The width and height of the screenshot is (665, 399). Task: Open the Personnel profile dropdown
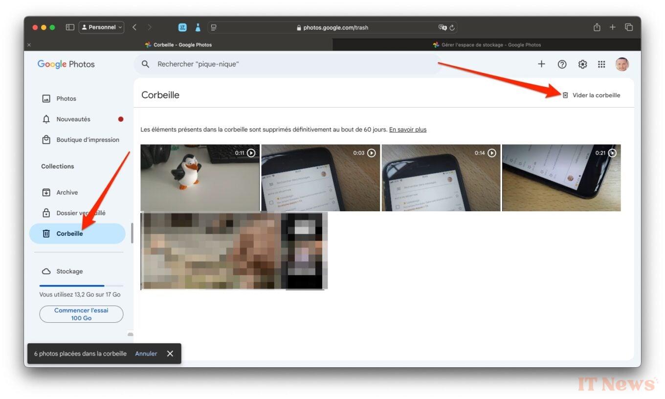point(102,27)
